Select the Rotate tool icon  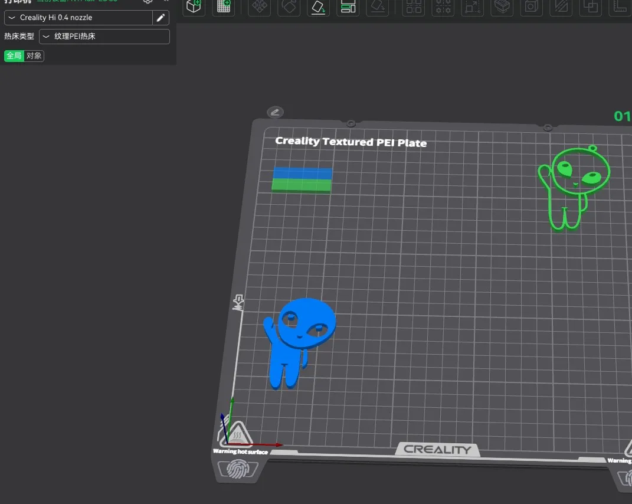pyautogui.click(x=289, y=7)
